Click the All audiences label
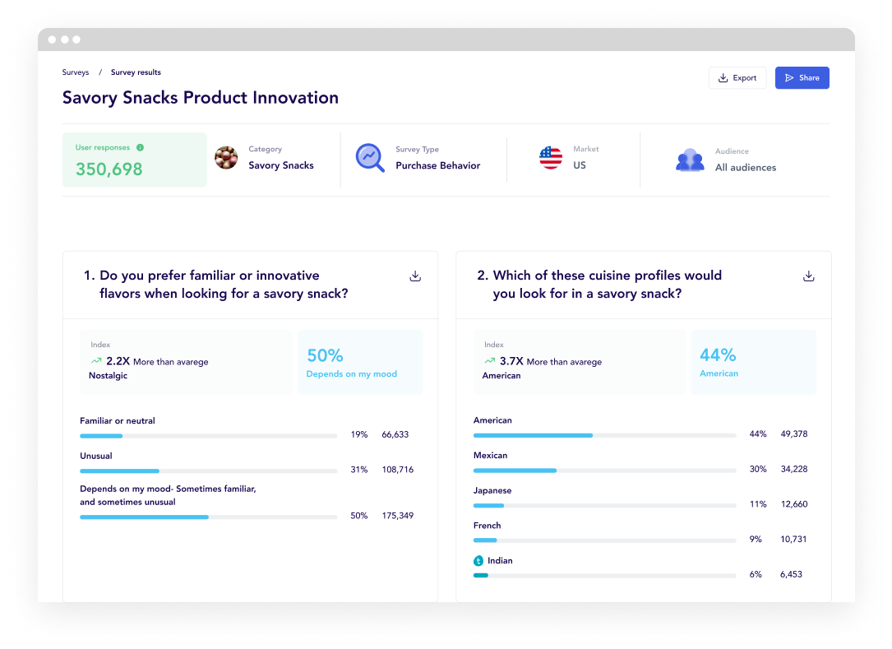Screen dimensions: 892x649 tap(746, 167)
